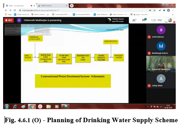This screenshot has height=127, width=183.
Task: Bookmark this page with the star icon
Action: click(154, 10)
